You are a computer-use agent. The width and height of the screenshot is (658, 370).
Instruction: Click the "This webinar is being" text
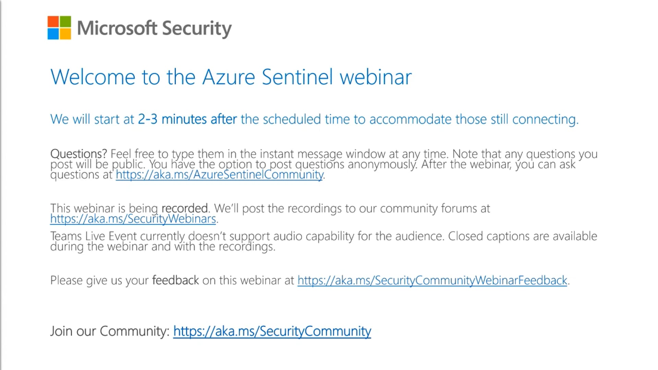coord(104,208)
